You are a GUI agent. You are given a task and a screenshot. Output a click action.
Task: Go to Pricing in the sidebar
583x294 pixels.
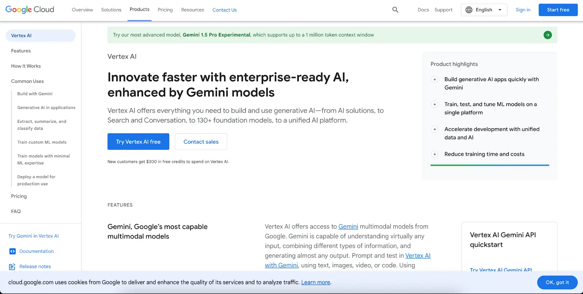pos(19,196)
